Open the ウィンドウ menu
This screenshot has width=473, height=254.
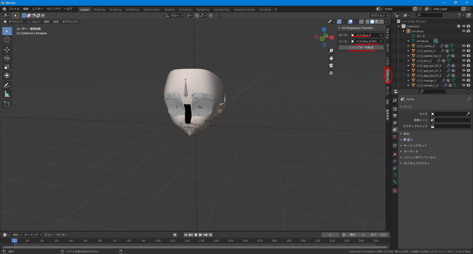(53, 9)
